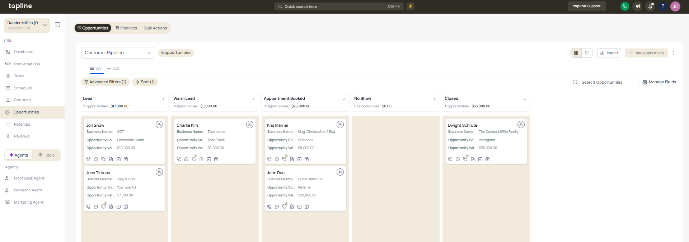689x242 pixels.
Task: Click the call icon on John Doe card
Action: click(x=269, y=206)
